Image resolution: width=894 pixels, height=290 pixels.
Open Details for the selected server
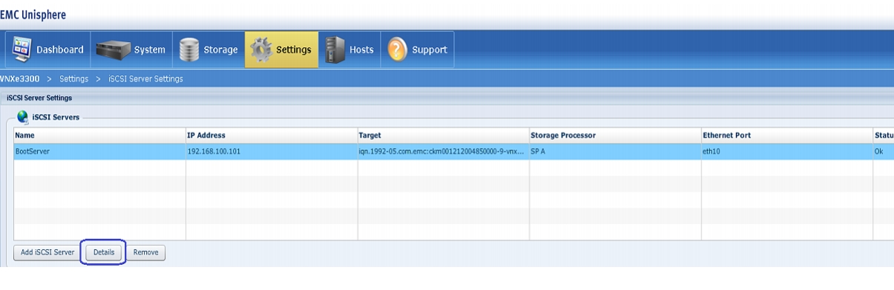click(x=104, y=252)
